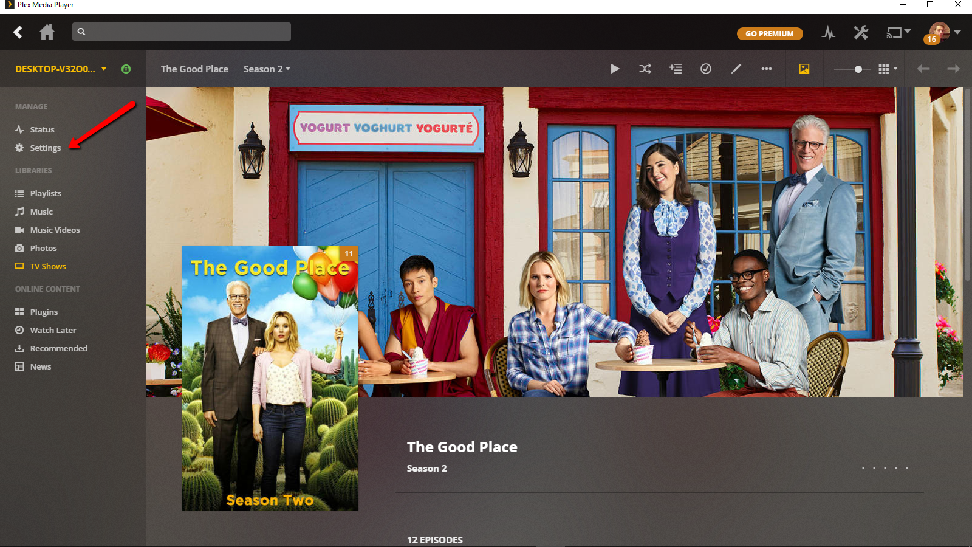
Task: Click The Good Place Season Two poster
Action: coord(270,378)
